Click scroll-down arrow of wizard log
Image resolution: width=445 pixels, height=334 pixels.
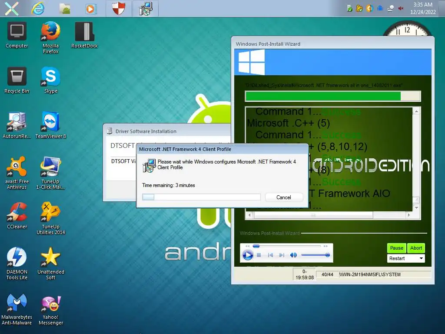click(416, 207)
